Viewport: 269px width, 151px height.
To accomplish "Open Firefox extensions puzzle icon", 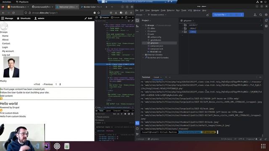I will coord(126,13).
